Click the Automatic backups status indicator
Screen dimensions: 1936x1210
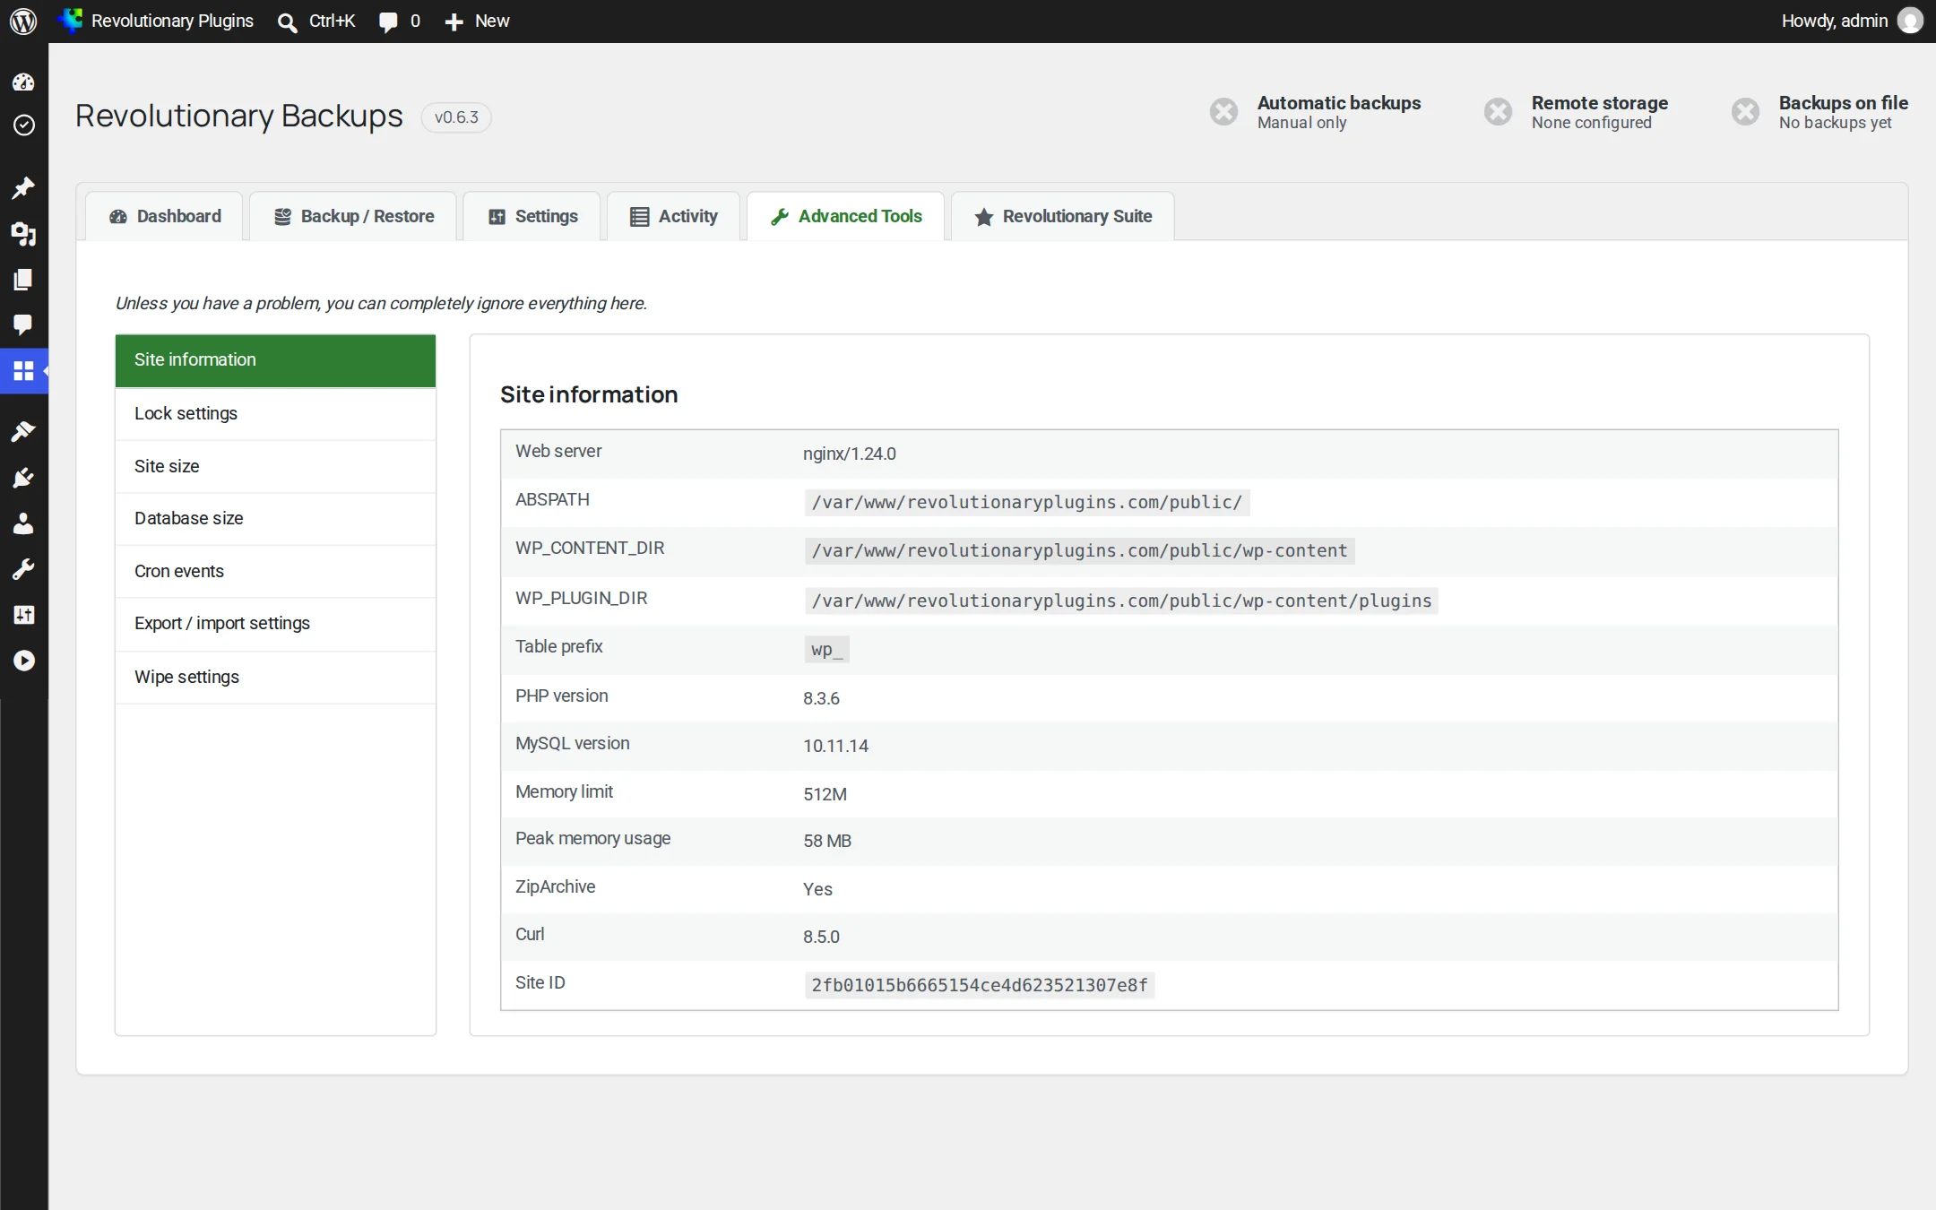click(1315, 112)
